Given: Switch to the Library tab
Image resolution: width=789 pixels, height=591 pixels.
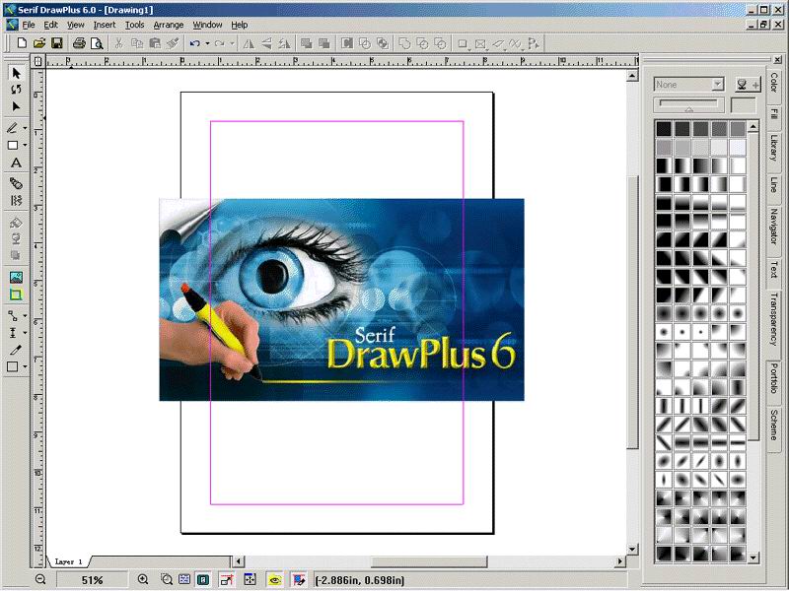Looking at the screenshot, I should pos(774,147).
